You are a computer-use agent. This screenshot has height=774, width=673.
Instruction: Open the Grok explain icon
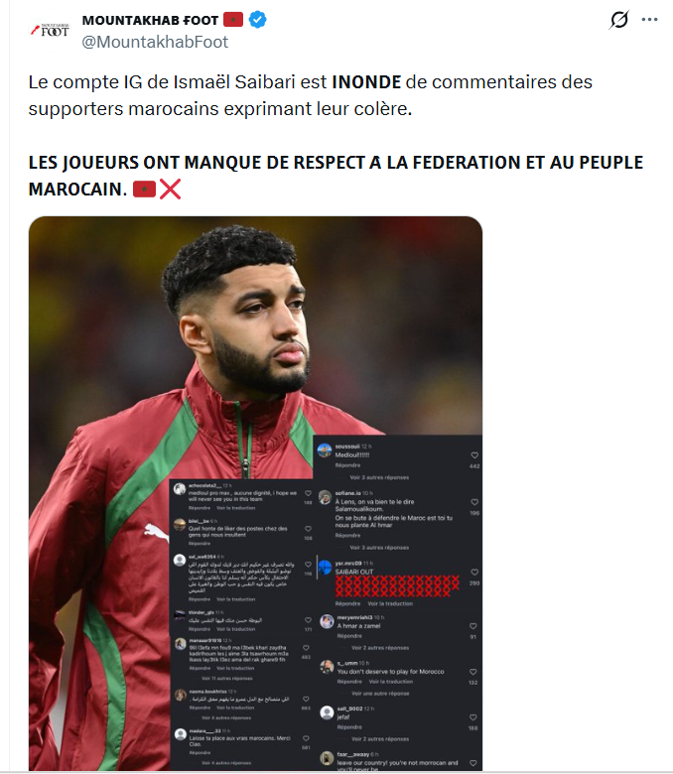[x=618, y=20]
